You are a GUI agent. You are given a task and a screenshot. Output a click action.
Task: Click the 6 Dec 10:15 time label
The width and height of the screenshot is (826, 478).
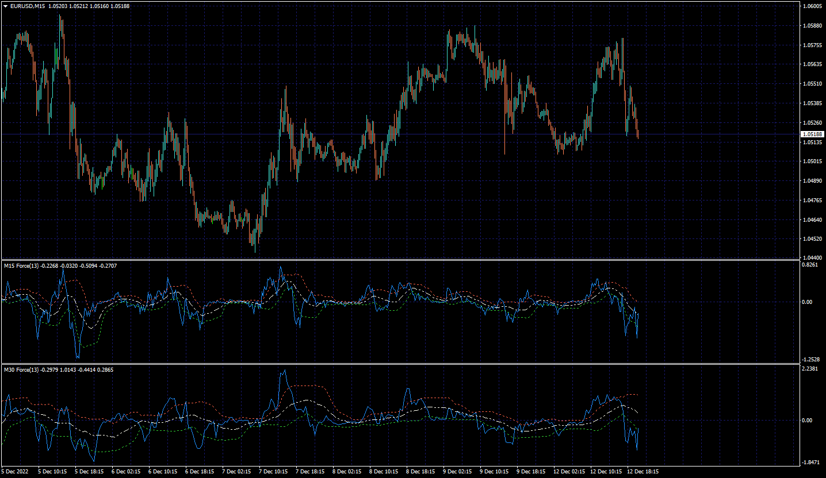(x=164, y=472)
